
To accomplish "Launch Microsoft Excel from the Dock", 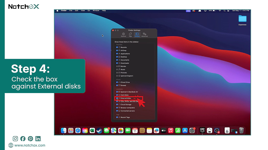I will [92, 130].
